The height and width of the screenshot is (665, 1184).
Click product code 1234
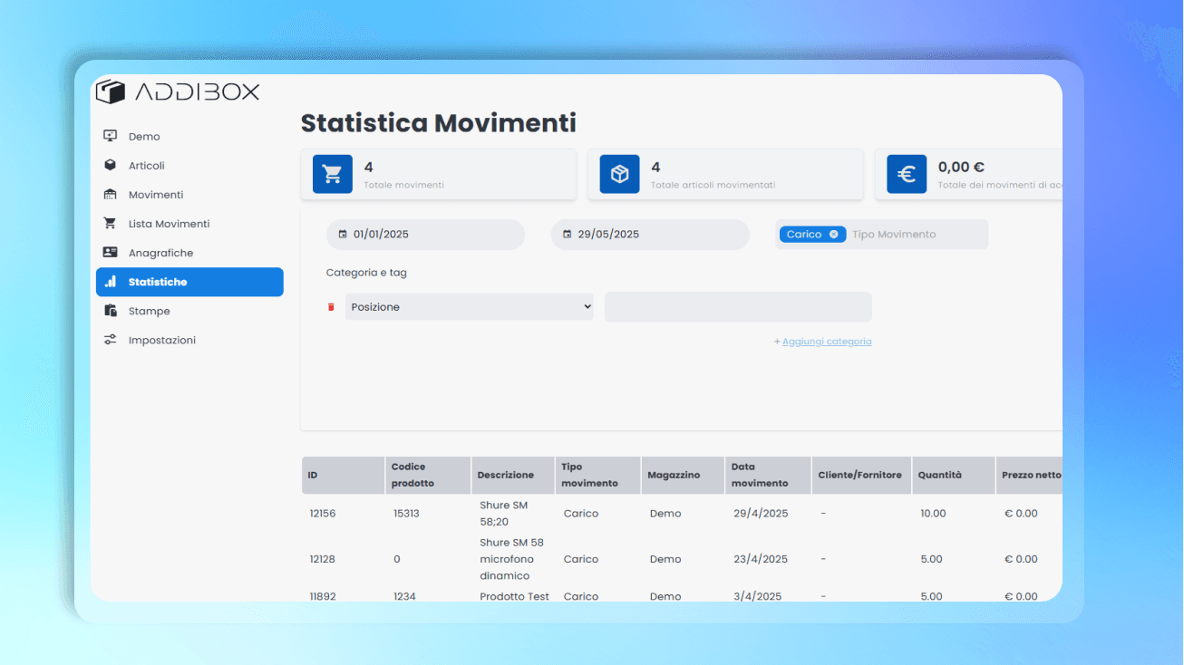[404, 596]
